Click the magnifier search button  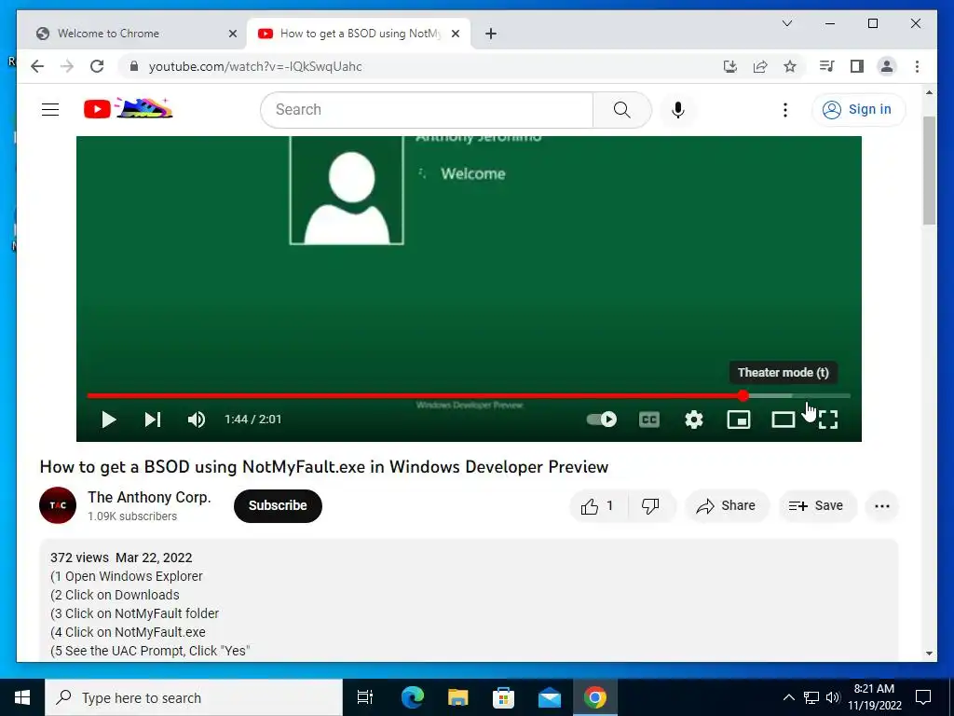621,110
